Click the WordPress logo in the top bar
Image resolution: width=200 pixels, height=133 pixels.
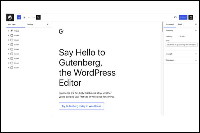pyautogui.click(x=10, y=17)
